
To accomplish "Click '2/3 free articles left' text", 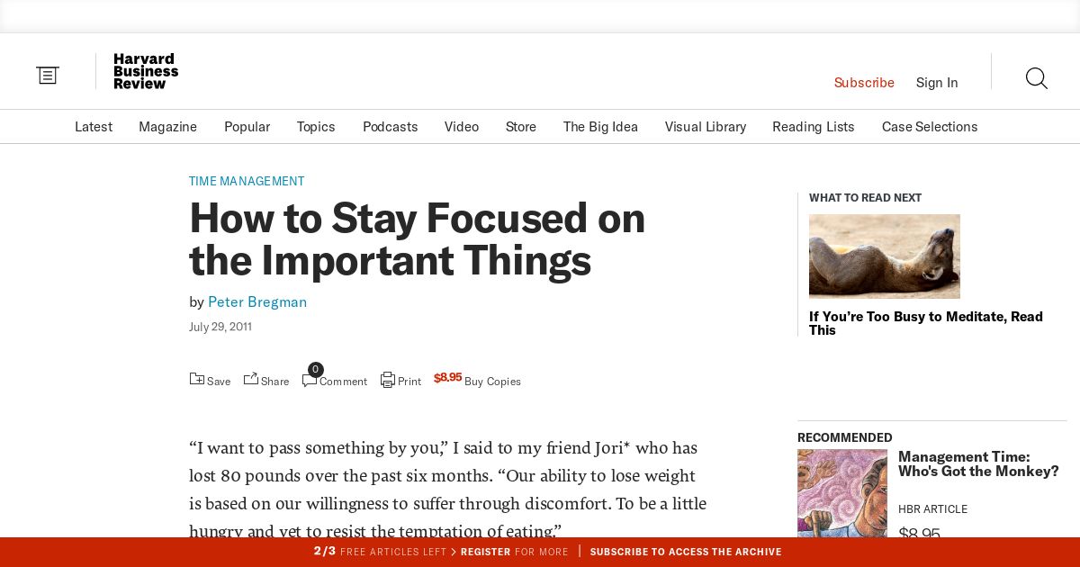I will tap(380, 552).
